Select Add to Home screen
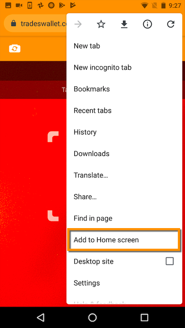 click(x=124, y=240)
